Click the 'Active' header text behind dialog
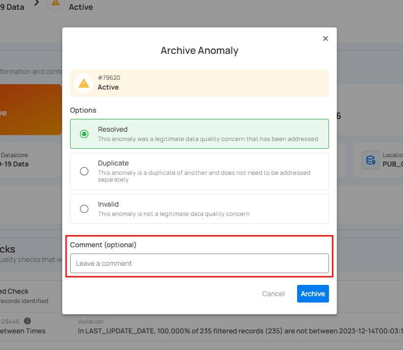Viewport: 403px width, 350px height. click(x=81, y=7)
